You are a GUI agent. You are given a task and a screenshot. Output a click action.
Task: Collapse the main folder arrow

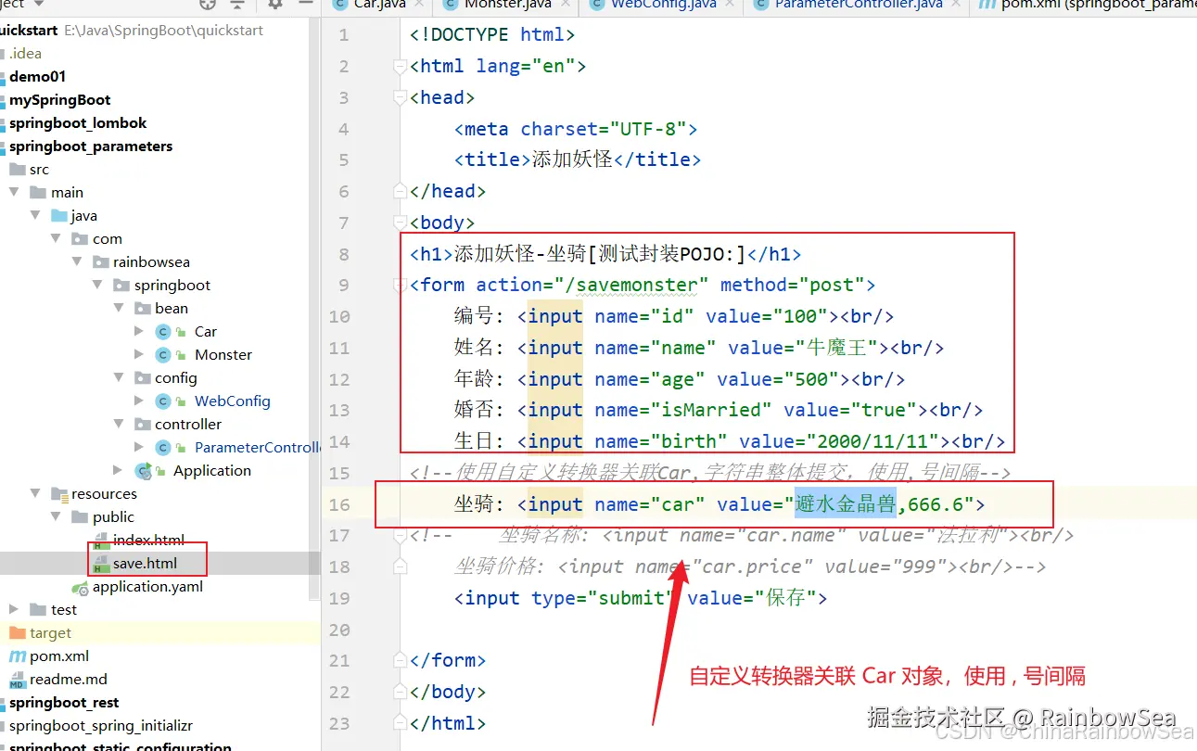click(x=14, y=193)
